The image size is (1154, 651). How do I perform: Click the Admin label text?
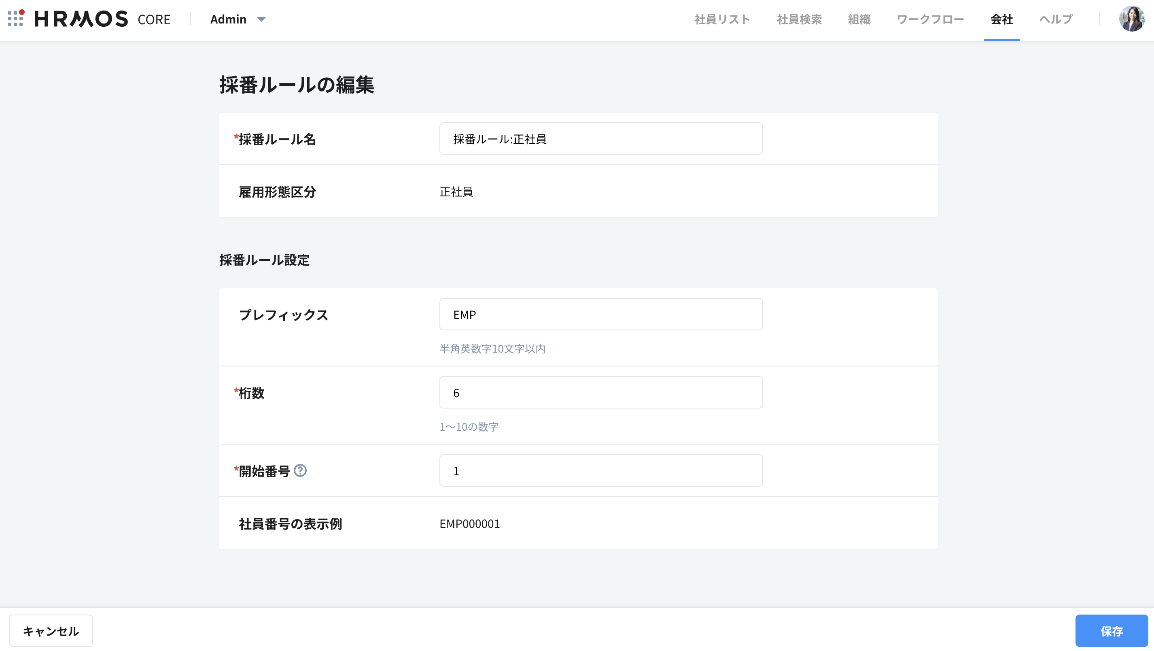click(x=229, y=19)
